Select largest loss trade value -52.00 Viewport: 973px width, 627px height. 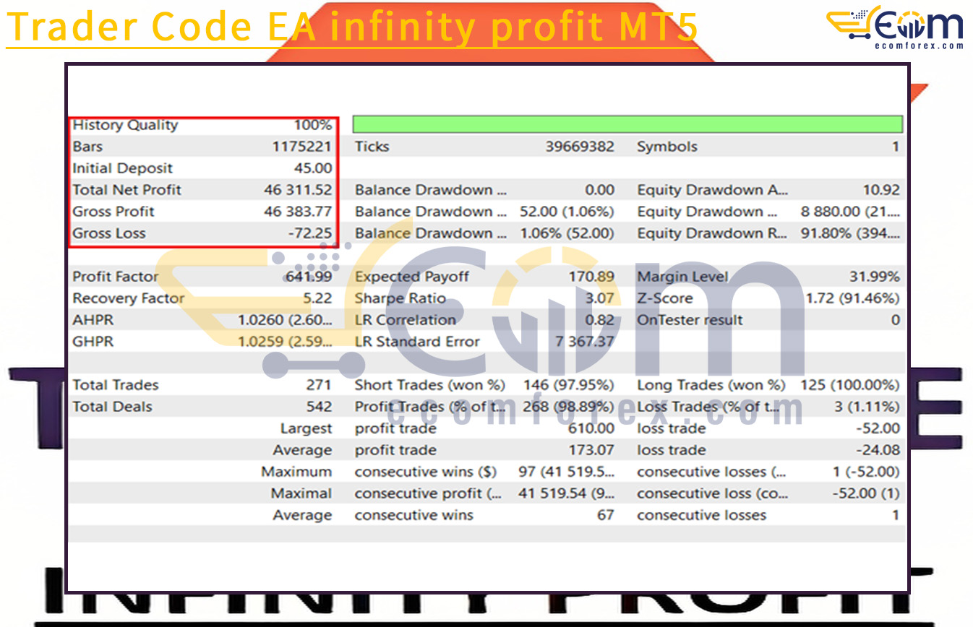877,428
